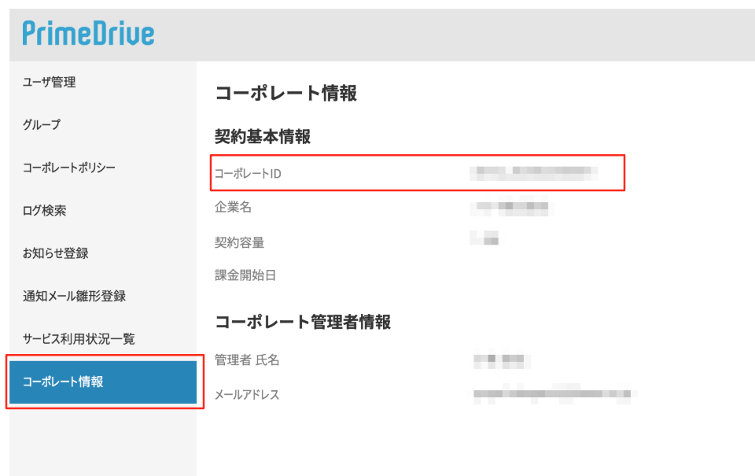Open サービス利用状況一覧 page
The height and width of the screenshot is (476, 755).
[79, 338]
